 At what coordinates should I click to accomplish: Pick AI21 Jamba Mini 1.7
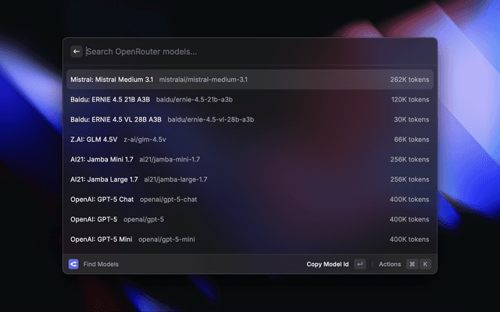pos(102,159)
